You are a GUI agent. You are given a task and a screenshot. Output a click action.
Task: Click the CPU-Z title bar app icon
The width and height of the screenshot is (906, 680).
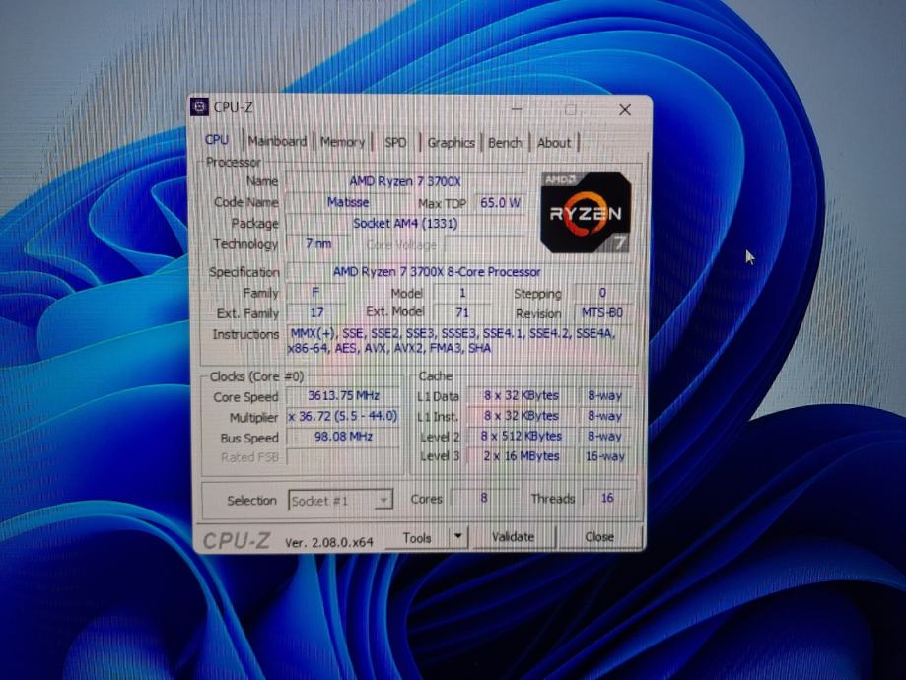[x=200, y=106]
